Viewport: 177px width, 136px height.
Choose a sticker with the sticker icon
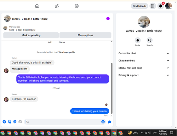click(x=15, y=122)
